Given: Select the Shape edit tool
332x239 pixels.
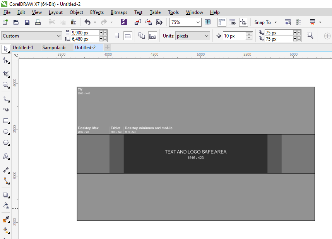Looking at the screenshot, I should (6, 61).
